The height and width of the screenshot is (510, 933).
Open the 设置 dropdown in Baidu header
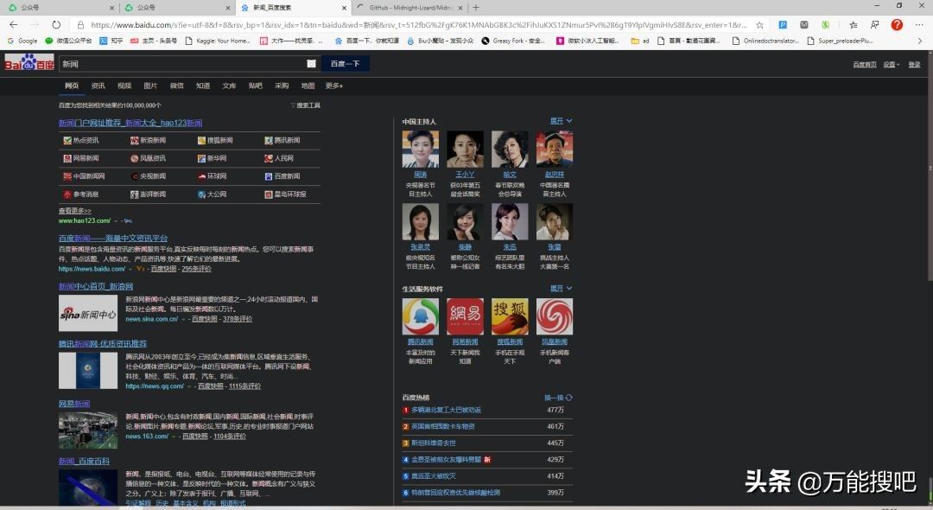892,64
